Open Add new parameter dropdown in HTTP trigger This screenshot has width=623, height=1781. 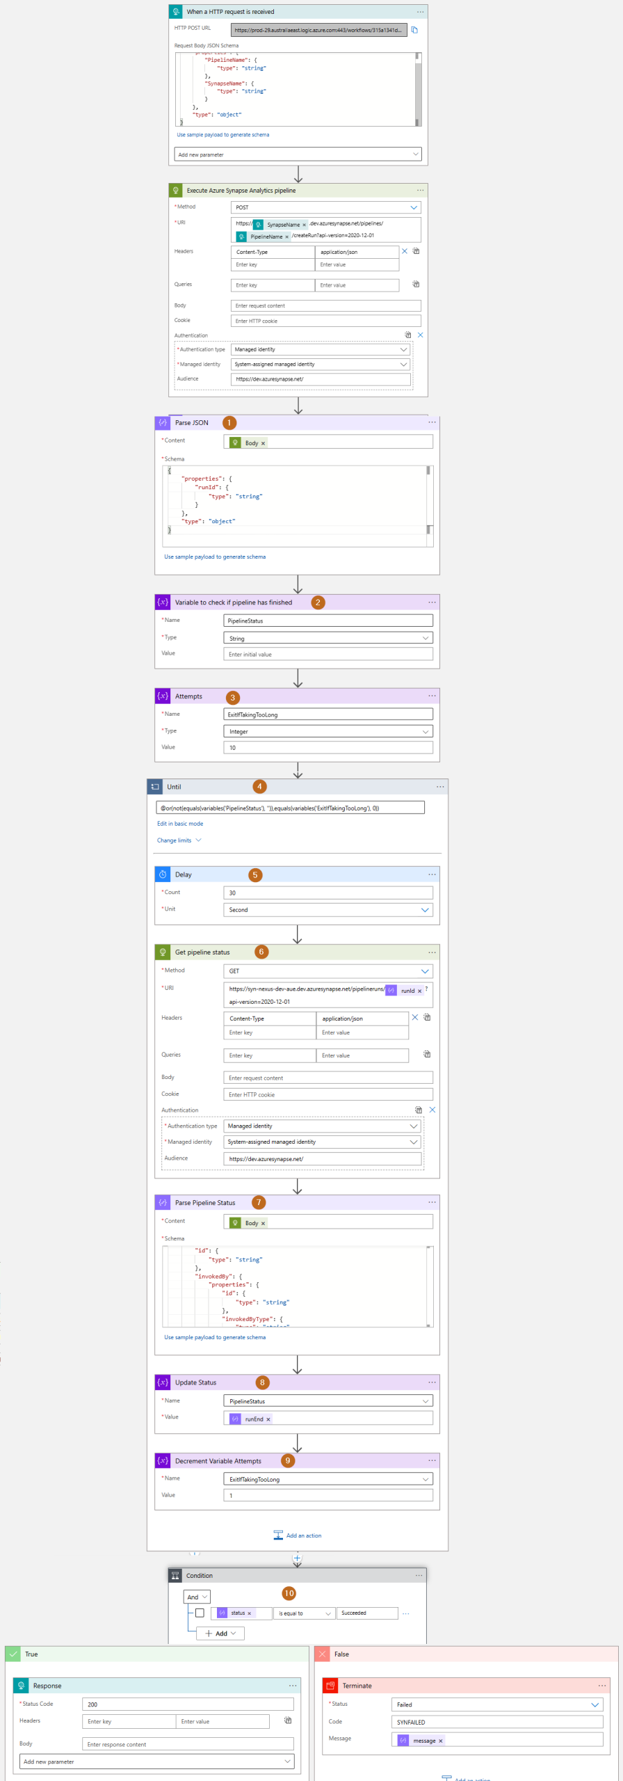[298, 154]
